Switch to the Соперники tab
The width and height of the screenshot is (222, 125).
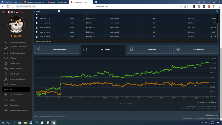(x=196, y=49)
